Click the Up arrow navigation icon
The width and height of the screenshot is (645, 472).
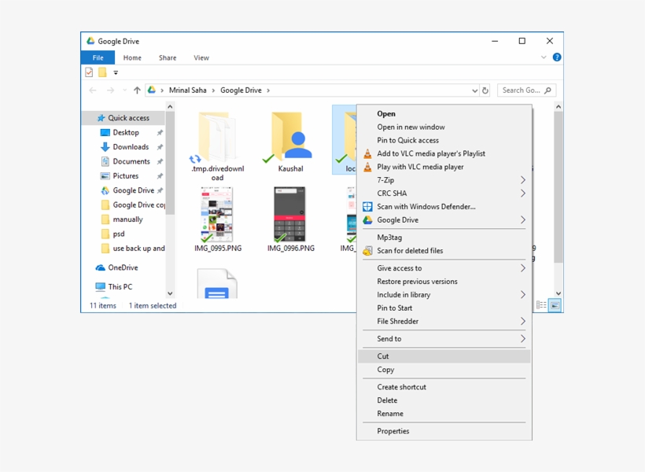click(x=137, y=90)
